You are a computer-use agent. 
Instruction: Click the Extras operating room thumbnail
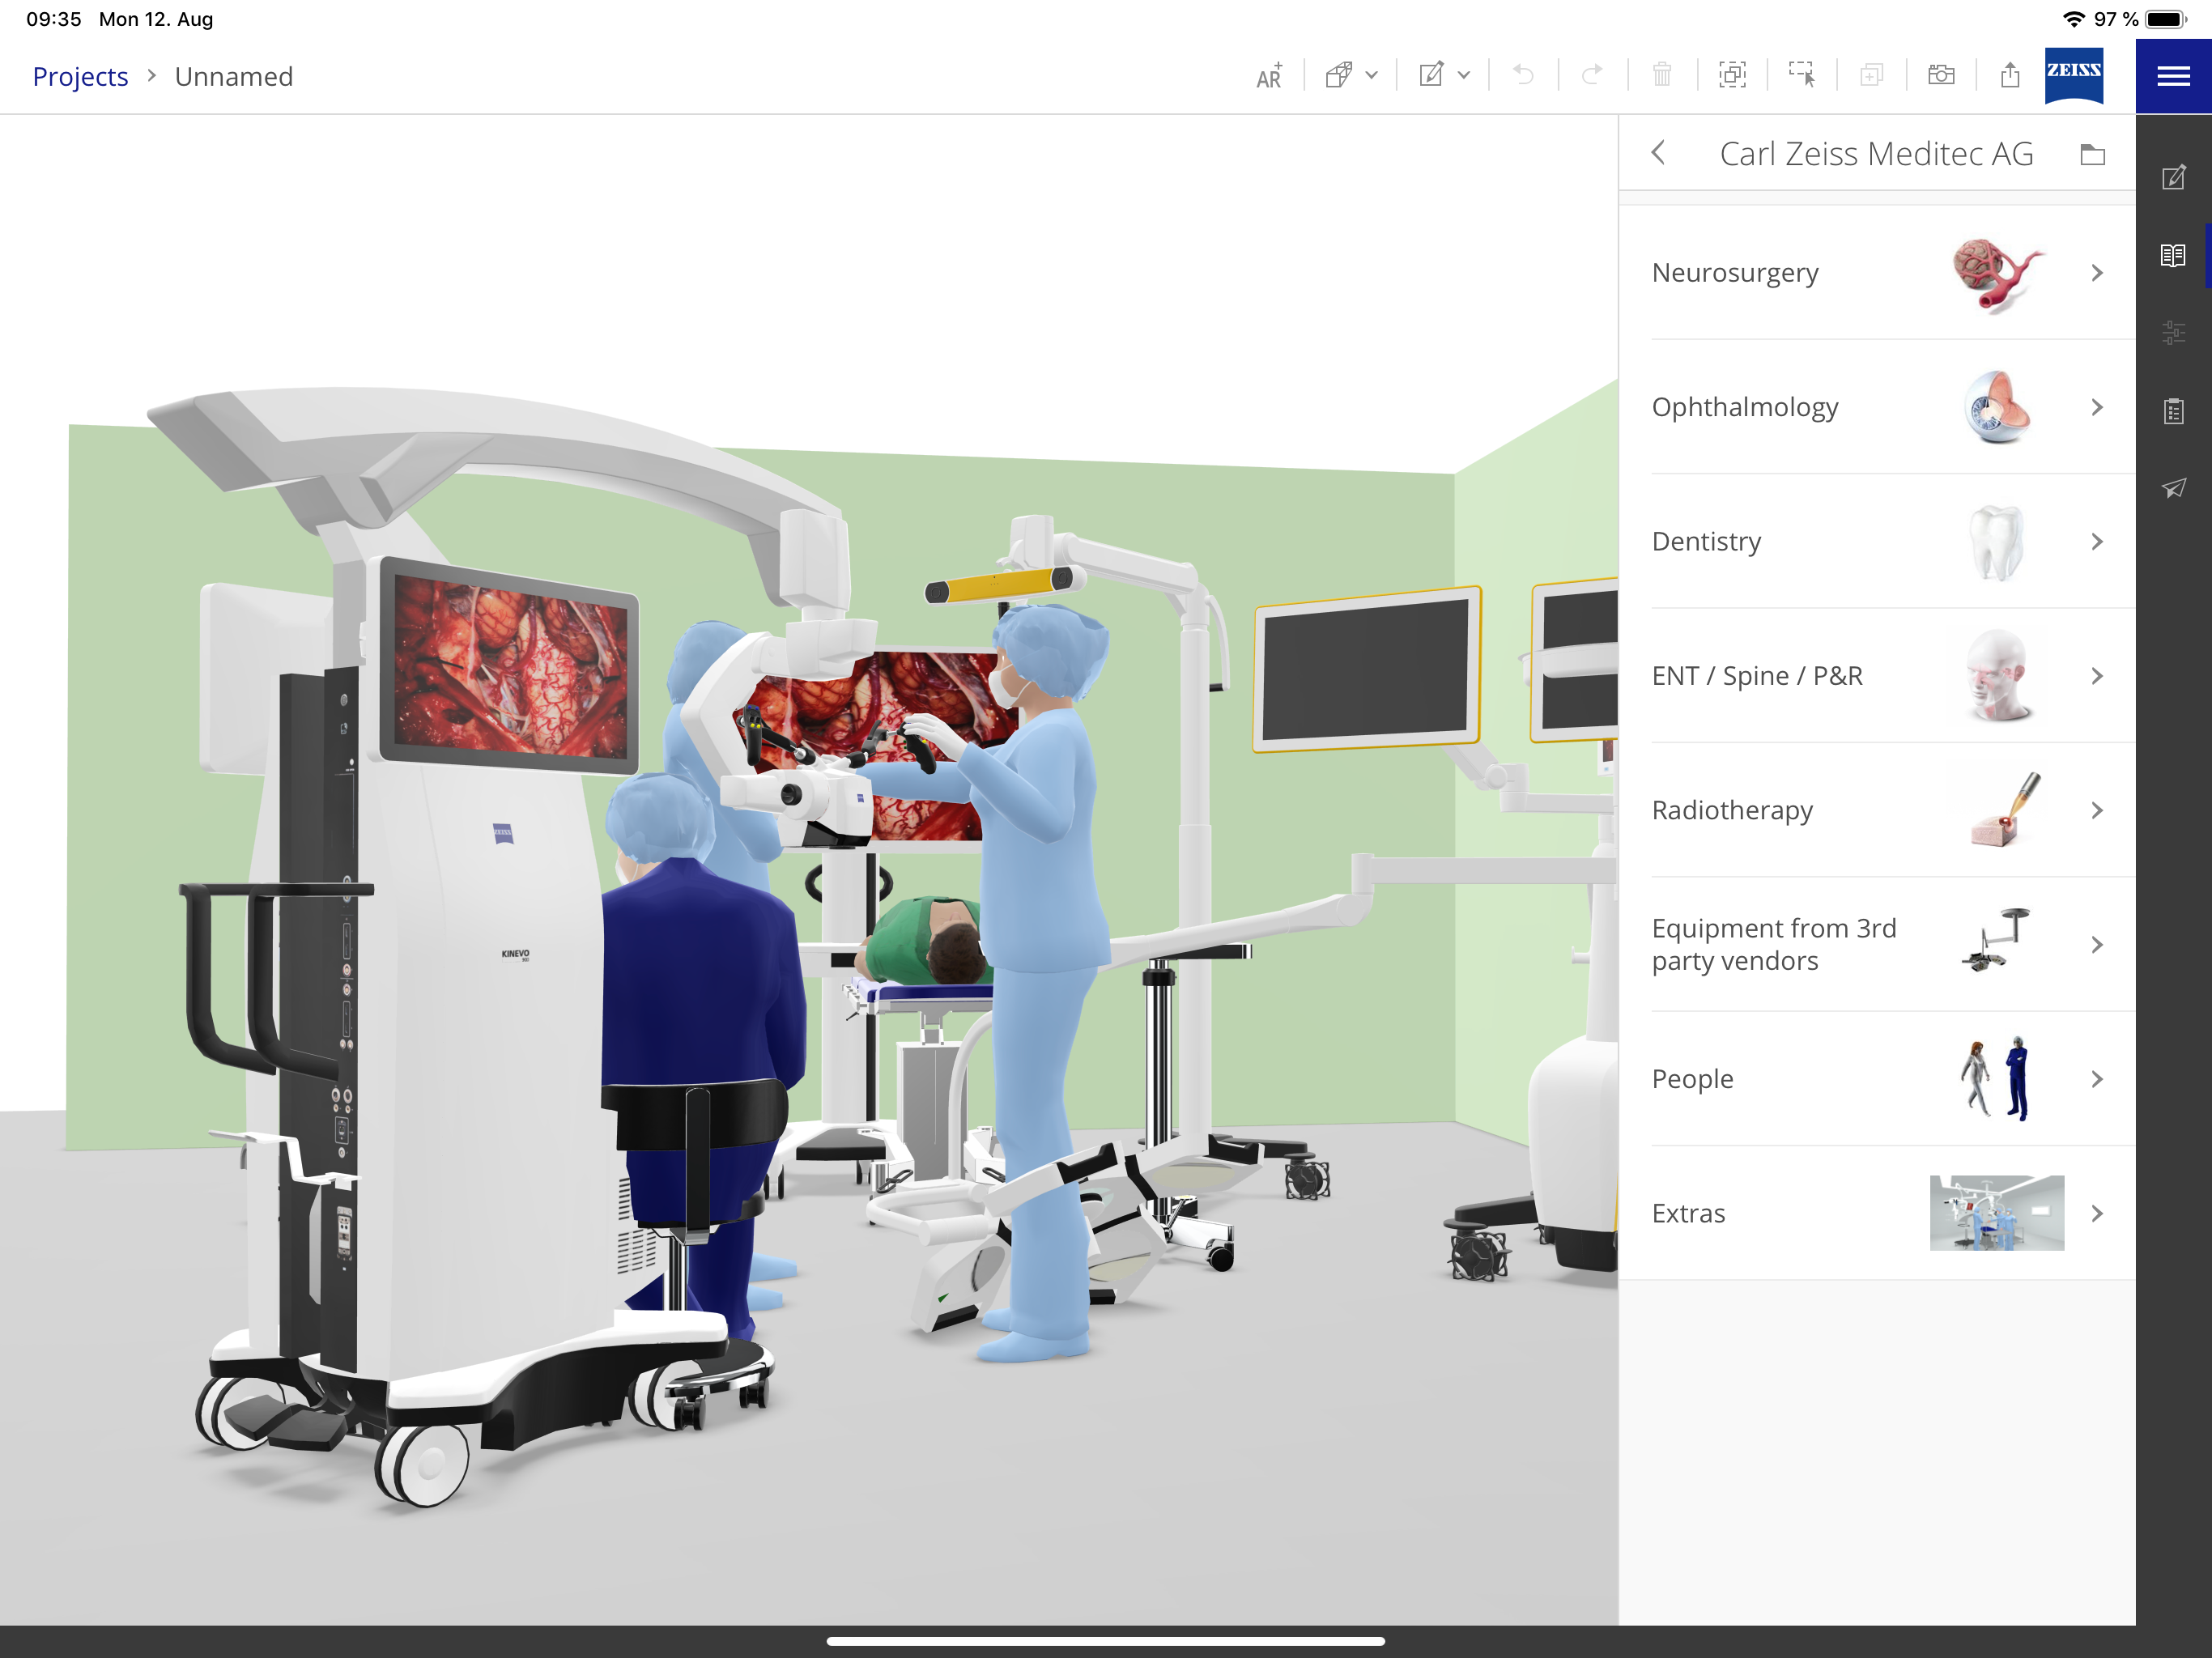(1996, 1213)
